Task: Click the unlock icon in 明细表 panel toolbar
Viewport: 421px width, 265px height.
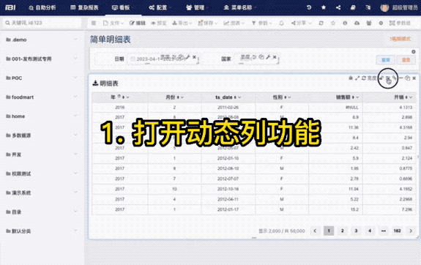Action: (x=381, y=78)
